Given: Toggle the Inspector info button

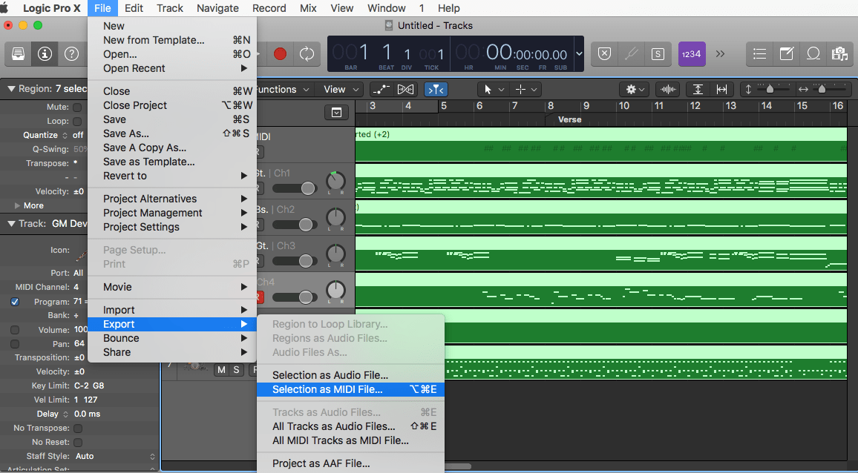Looking at the screenshot, I should [x=45, y=54].
